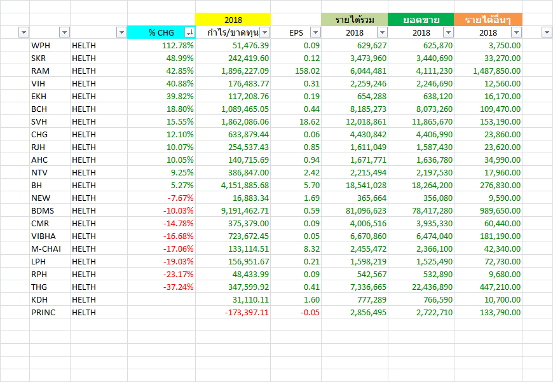Select the orange รายได้อื่นๆ header cell

pyautogui.click(x=488, y=20)
